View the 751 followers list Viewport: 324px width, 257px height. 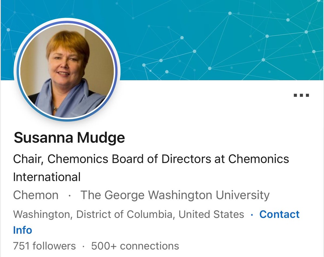click(44, 246)
